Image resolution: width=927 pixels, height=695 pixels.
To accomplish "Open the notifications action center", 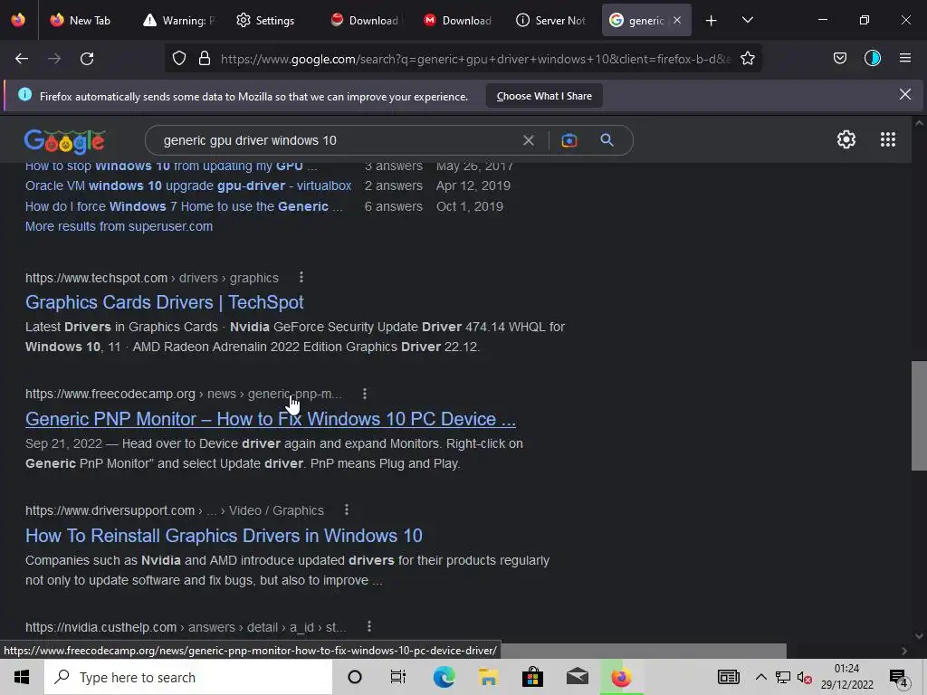I will tap(899, 678).
